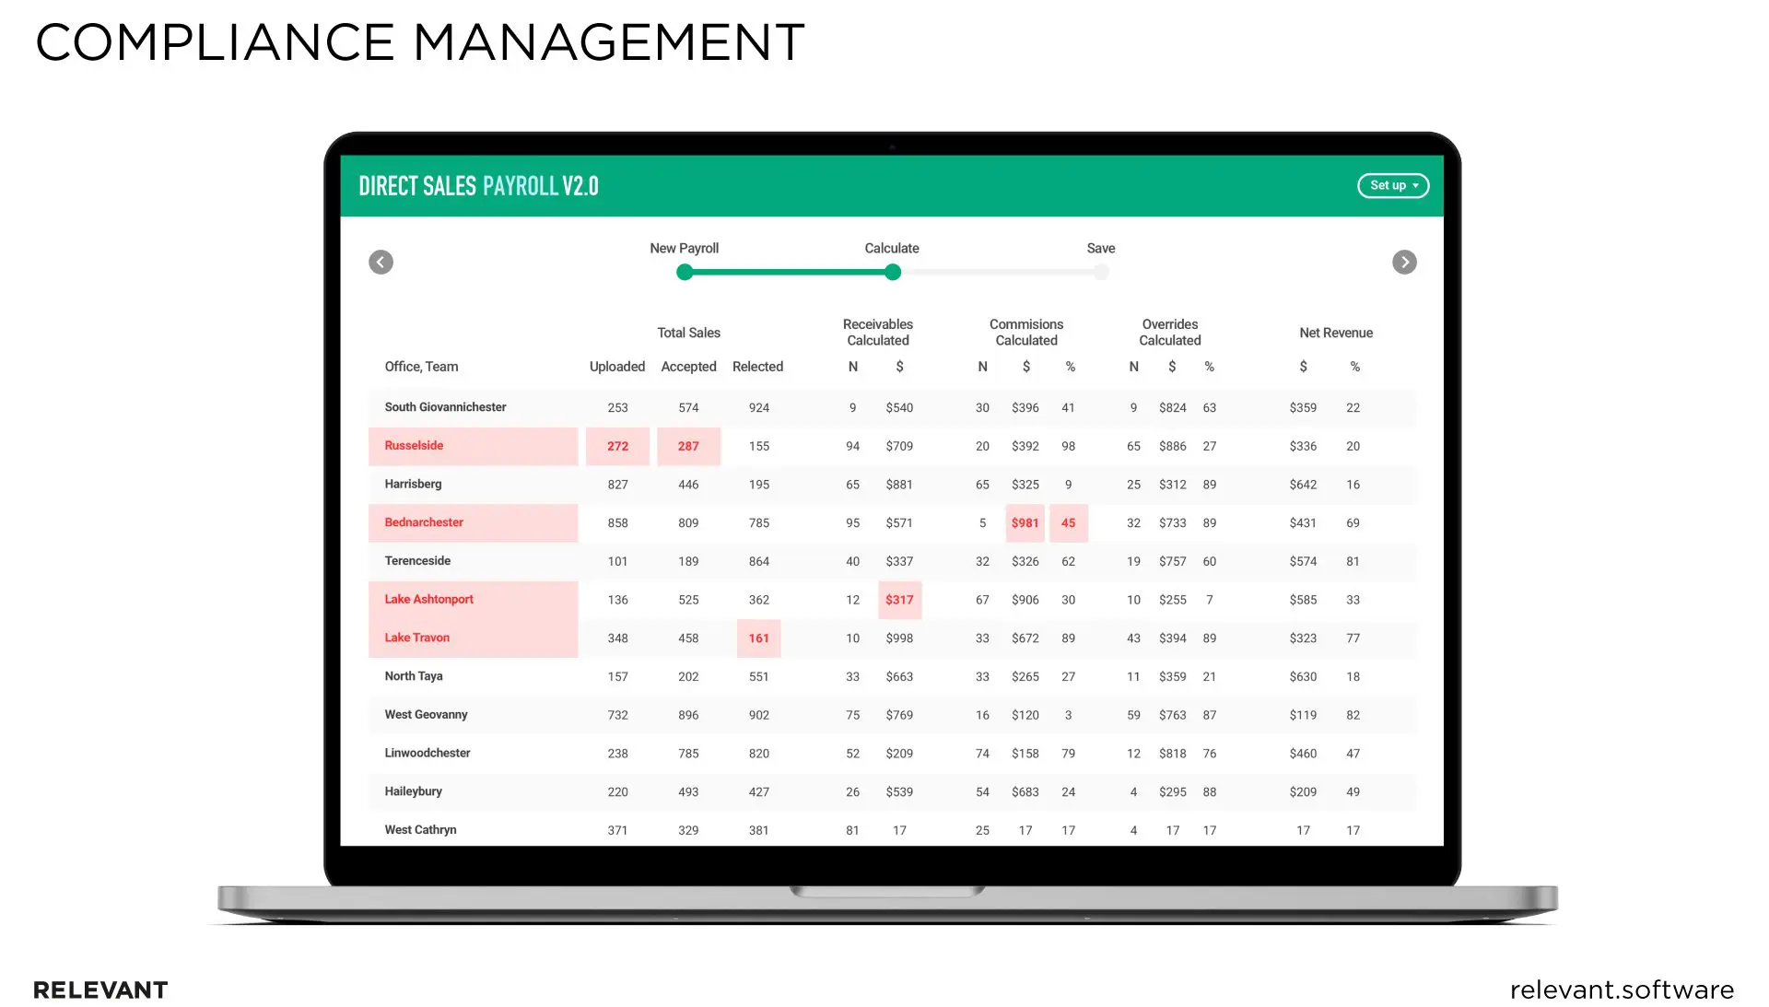
Task: Click the Save step marker
Action: 1101,272
